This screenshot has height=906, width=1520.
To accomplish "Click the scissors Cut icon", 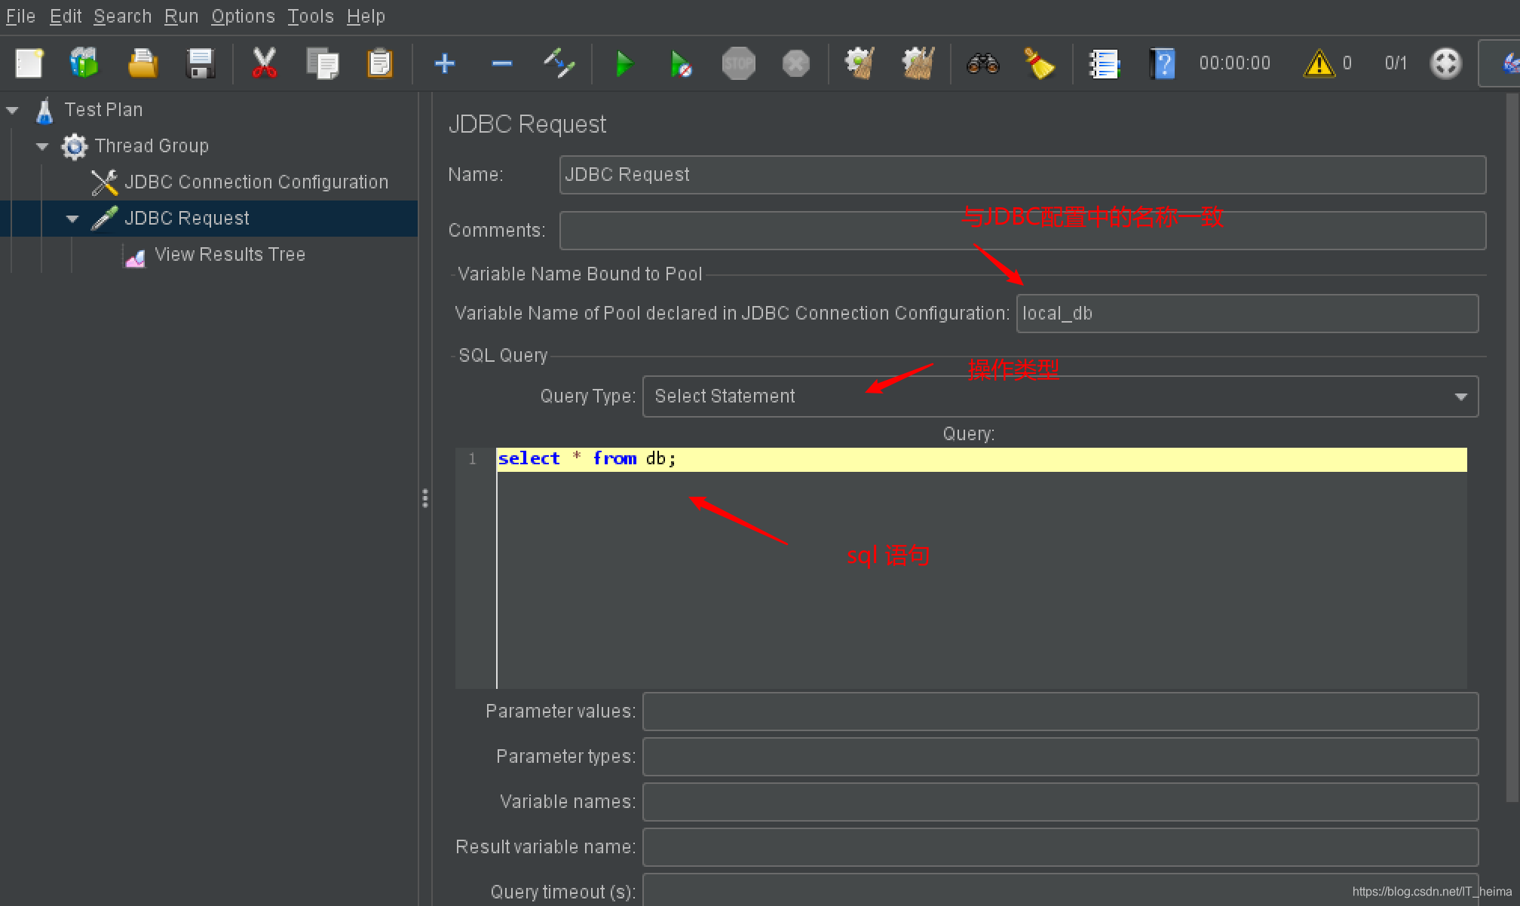I will point(264,64).
